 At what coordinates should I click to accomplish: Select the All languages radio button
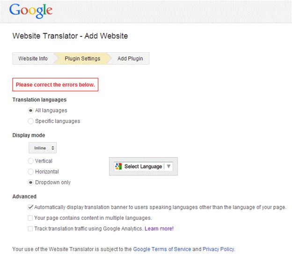(x=31, y=111)
